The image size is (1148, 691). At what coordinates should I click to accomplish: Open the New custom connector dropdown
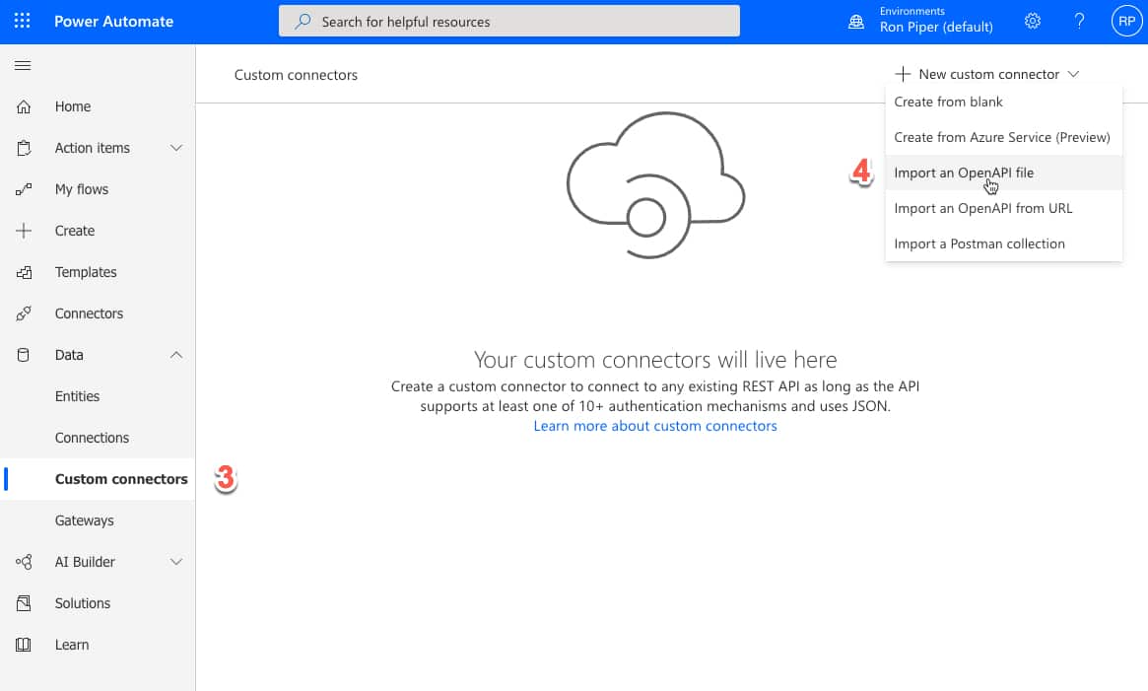point(987,74)
